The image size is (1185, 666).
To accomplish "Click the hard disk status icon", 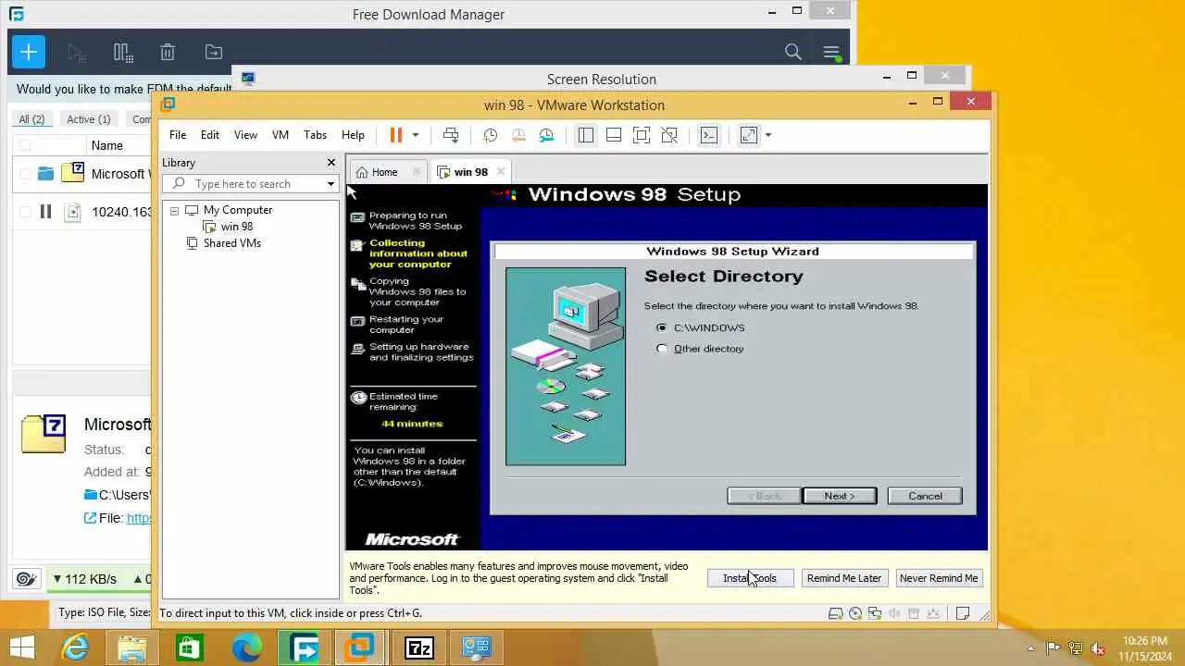I will click(835, 613).
